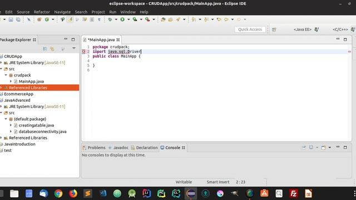This screenshot has width=356, height=200.
Task: Toggle Mark Occurrences highlighter icon
Action: [70, 19]
